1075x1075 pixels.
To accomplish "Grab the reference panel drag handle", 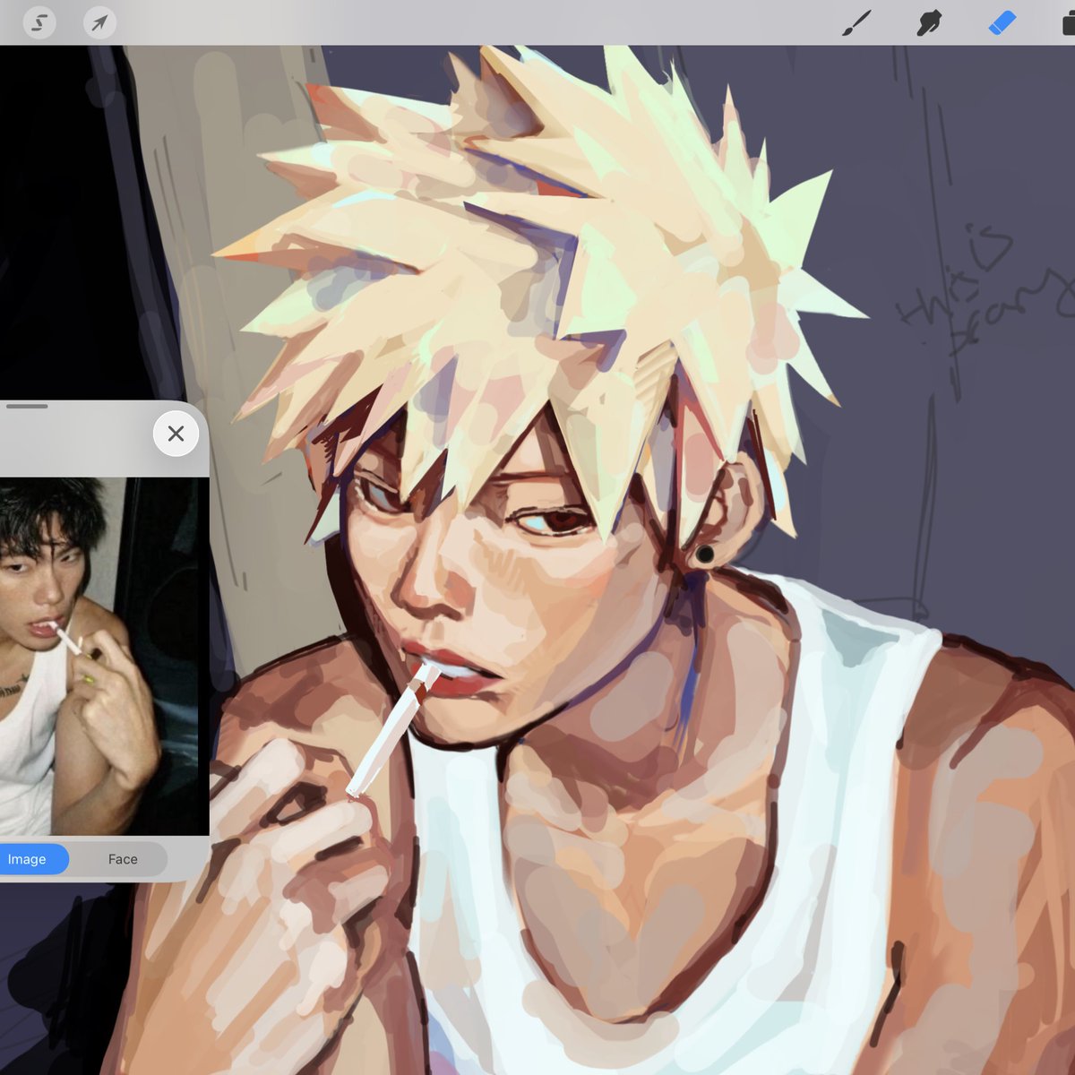I will (27, 406).
